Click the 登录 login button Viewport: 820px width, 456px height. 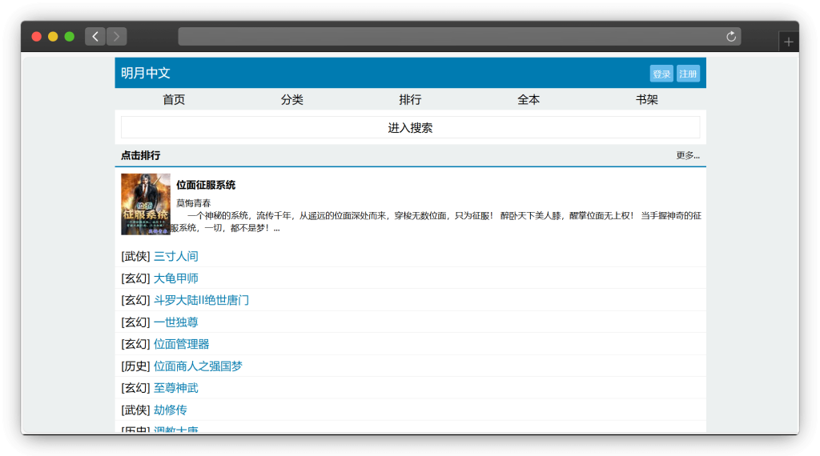click(661, 74)
